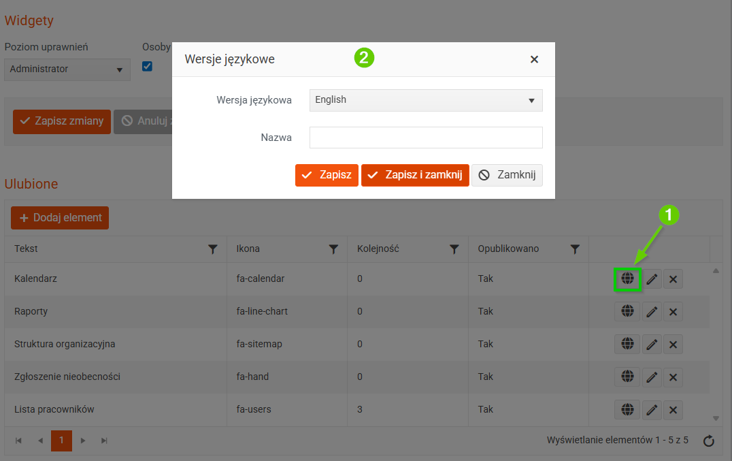Click the Zamknij button
Screen dimensions: 732x461
coord(507,175)
